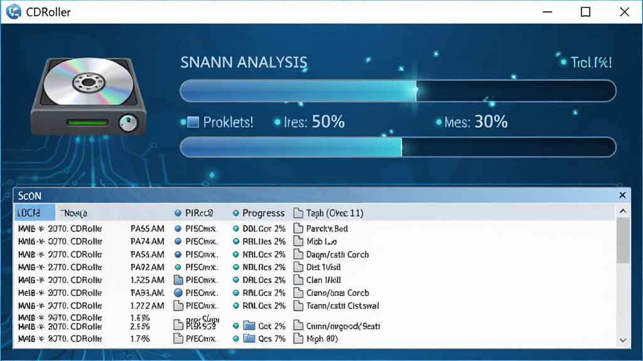Select the Clan I/kill entry
Viewport: 643px width, 361px height.
323,280
